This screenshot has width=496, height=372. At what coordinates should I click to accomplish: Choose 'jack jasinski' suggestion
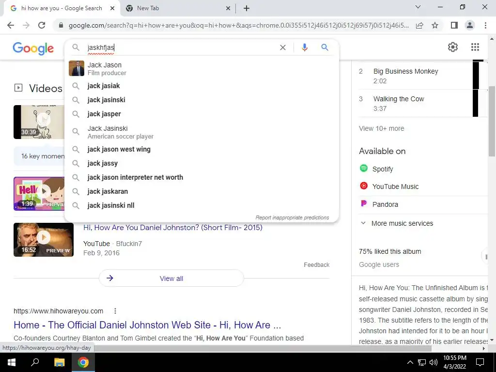point(201,100)
